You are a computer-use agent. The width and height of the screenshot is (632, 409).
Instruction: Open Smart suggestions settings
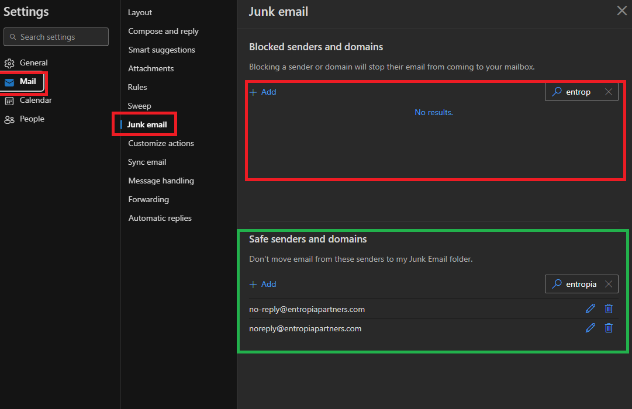(x=161, y=50)
